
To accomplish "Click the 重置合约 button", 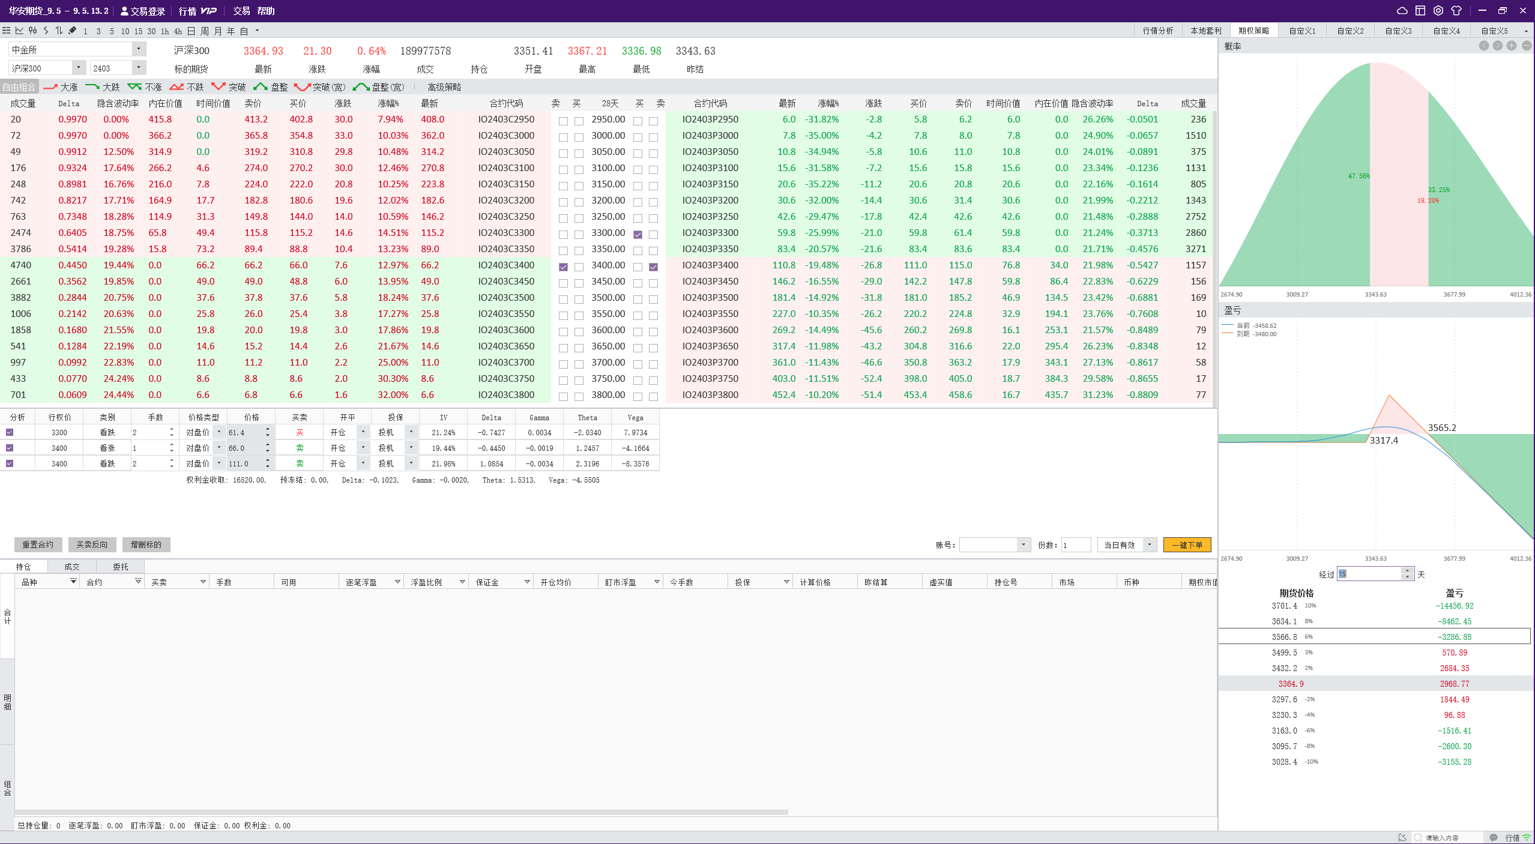I will point(38,544).
